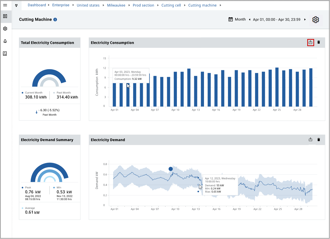This screenshot has width=330, height=239.
Task: Open the dashboard settings gear at top right
Action: 316,20
